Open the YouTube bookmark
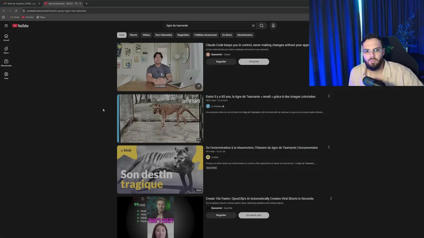 pyautogui.click(x=28, y=17)
